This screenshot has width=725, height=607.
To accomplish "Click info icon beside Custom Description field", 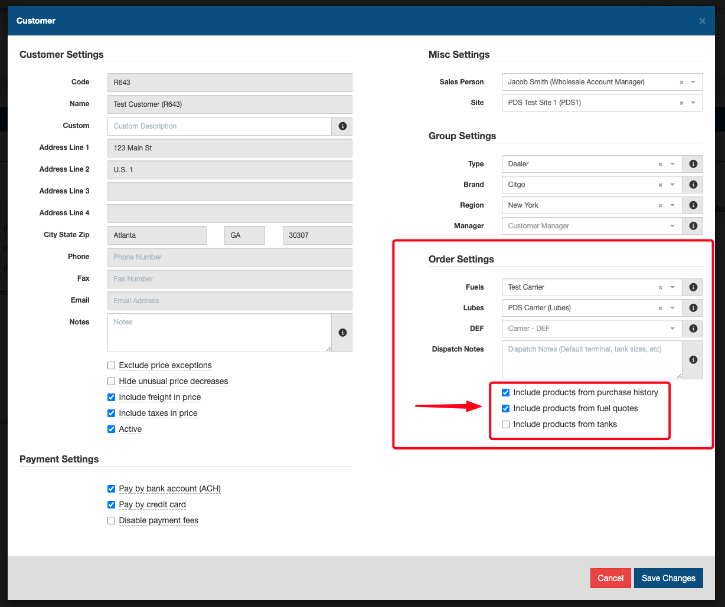I will [x=342, y=126].
